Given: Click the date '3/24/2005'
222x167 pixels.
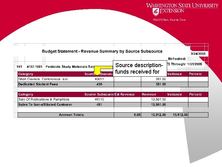Looking at the screenshot, I should click(198, 54).
